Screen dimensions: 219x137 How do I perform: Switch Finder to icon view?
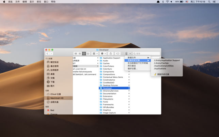click(x=76, y=54)
